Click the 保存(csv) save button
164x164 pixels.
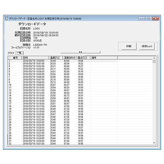tap(147, 46)
